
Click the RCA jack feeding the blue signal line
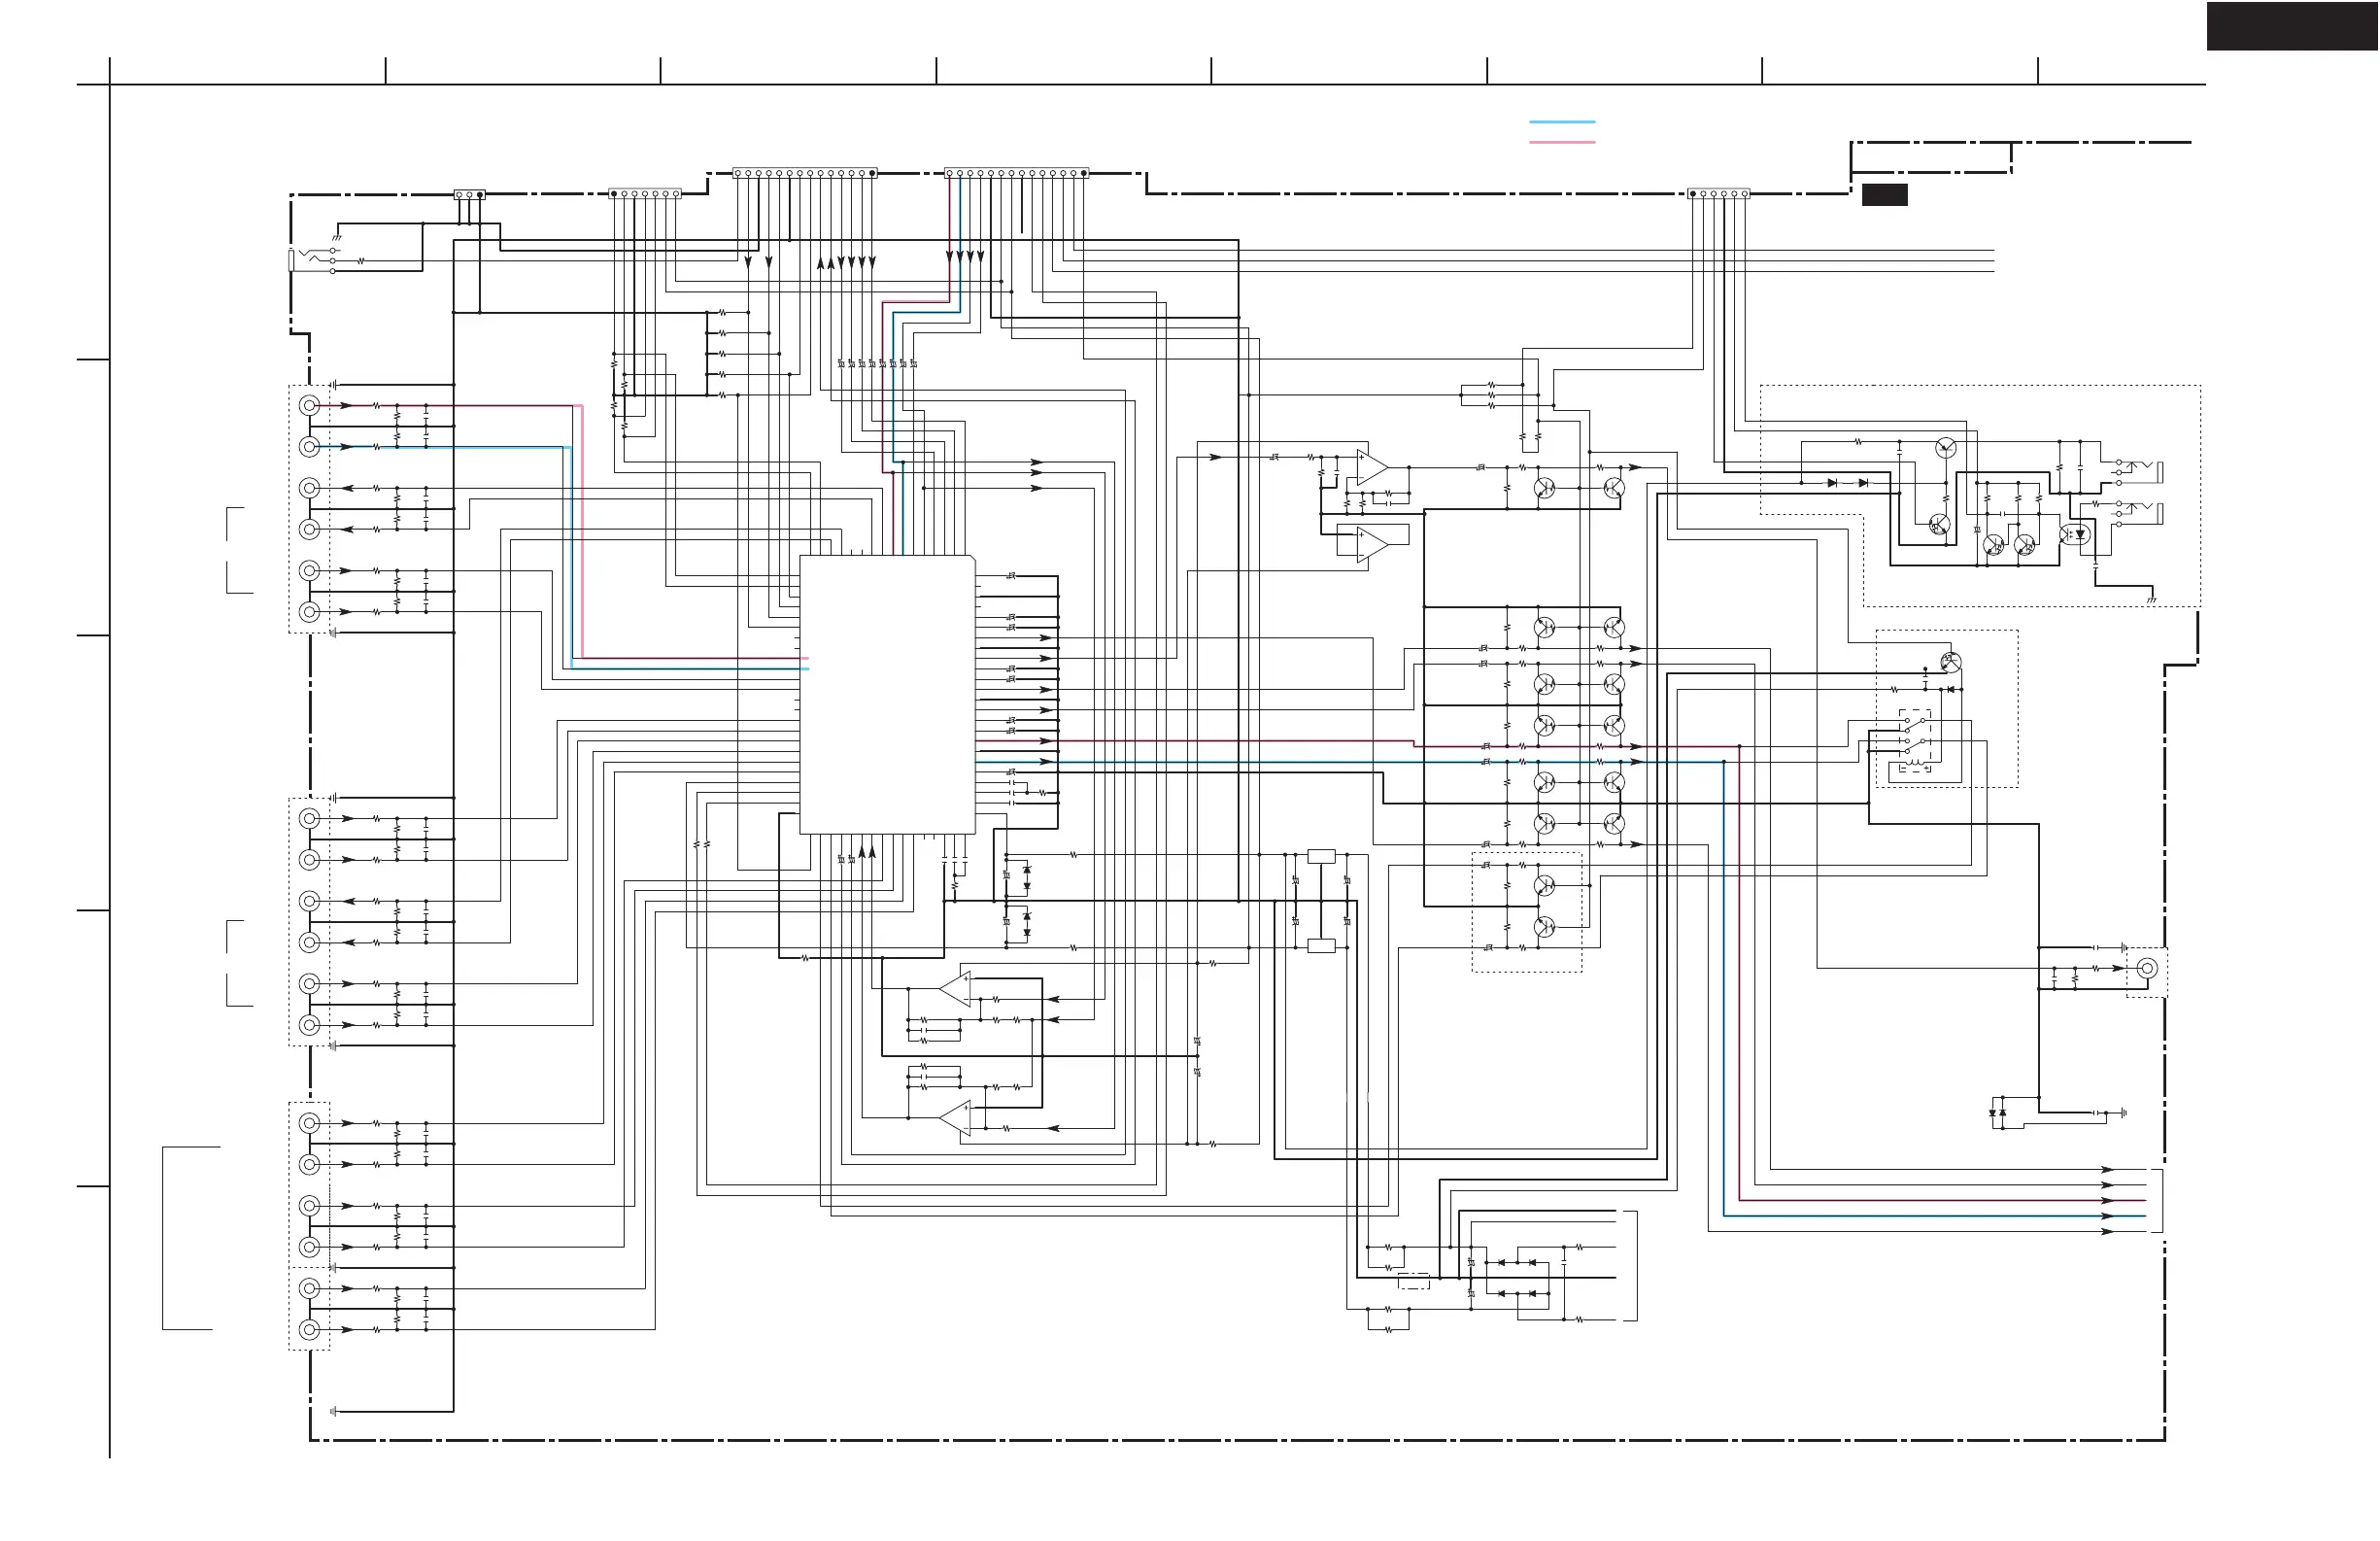pos(310,447)
